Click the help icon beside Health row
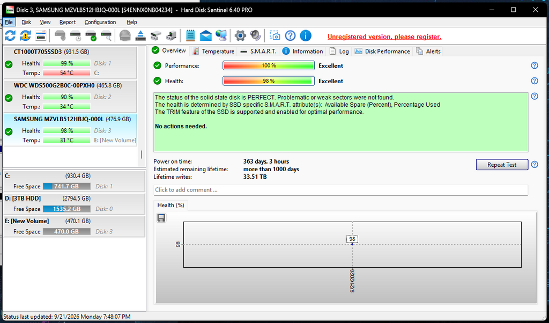 coord(535,81)
